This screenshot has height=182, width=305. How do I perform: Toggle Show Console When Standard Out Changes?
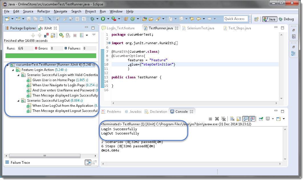(x=246, y=119)
